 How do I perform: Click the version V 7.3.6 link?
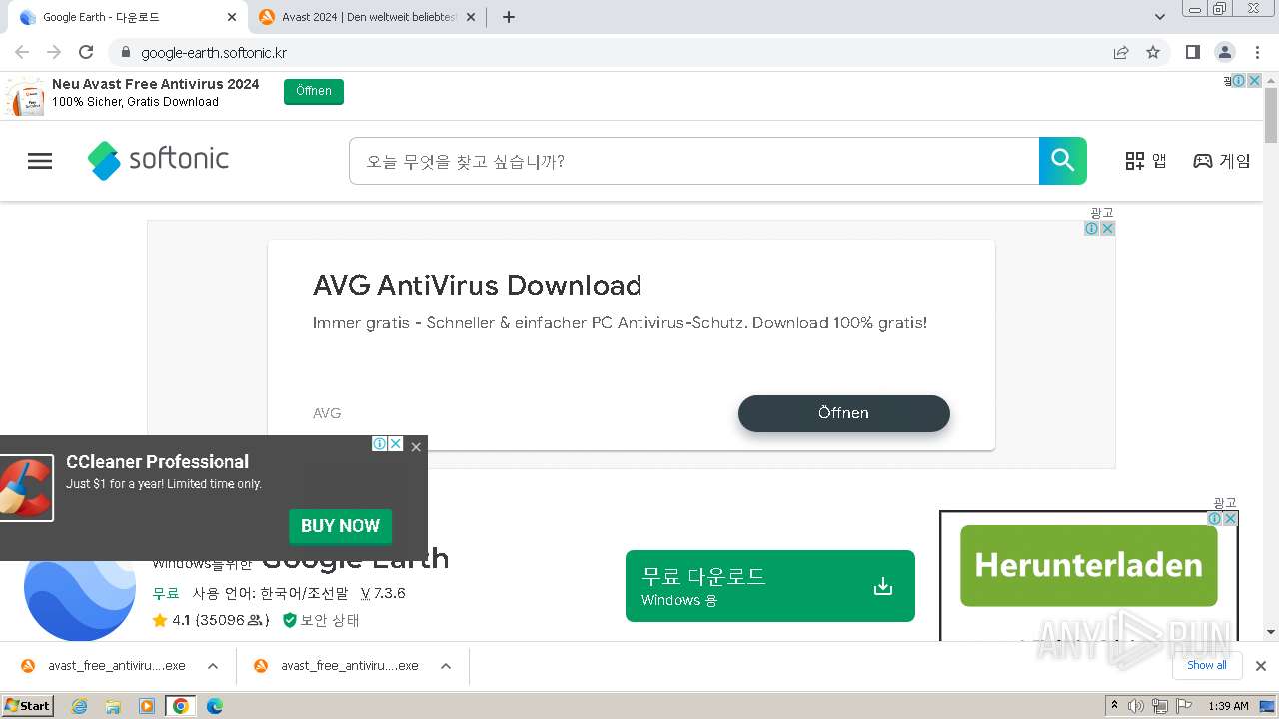pyautogui.click(x=383, y=593)
